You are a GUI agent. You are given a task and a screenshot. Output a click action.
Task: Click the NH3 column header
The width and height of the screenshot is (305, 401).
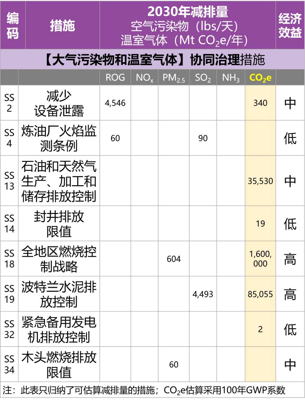point(230,77)
